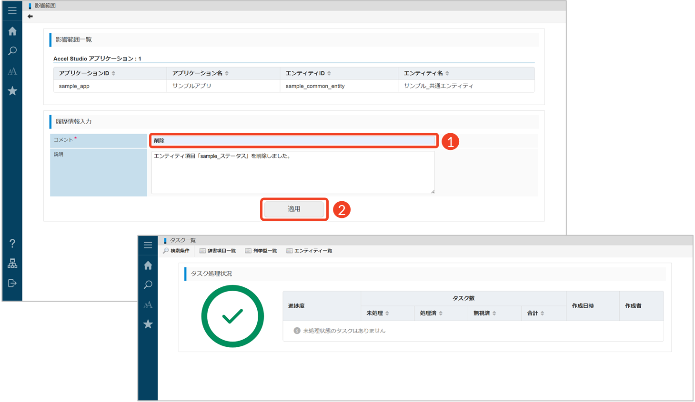Click the コメント input field

pyautogui.click(x=293, y=141)
